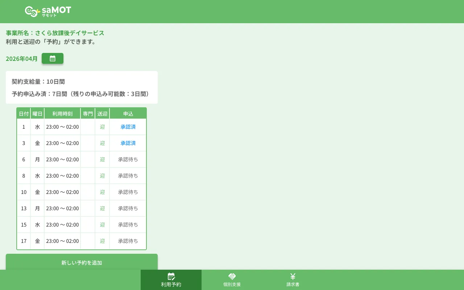Open the 利用予約 tab

[171, 280]
